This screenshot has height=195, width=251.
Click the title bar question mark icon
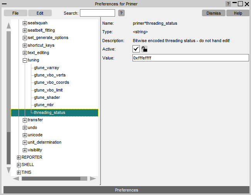(228, 4)
